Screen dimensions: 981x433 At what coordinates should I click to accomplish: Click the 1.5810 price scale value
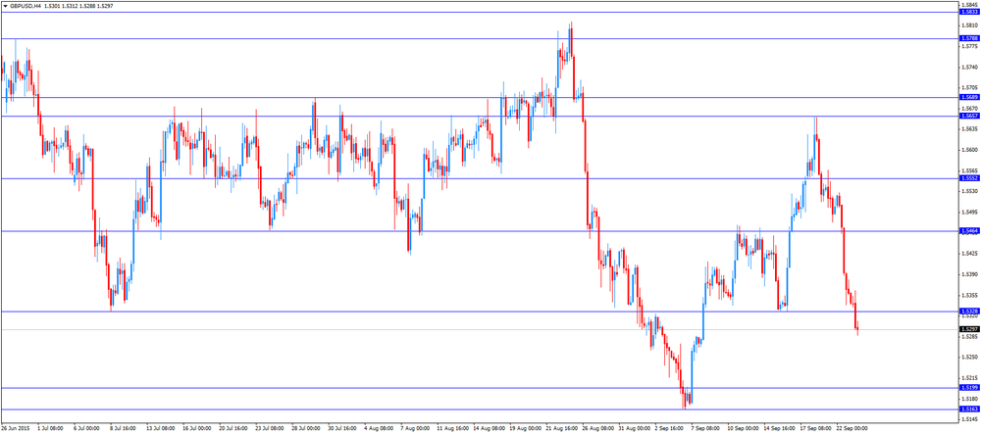[x=970, y=25]
